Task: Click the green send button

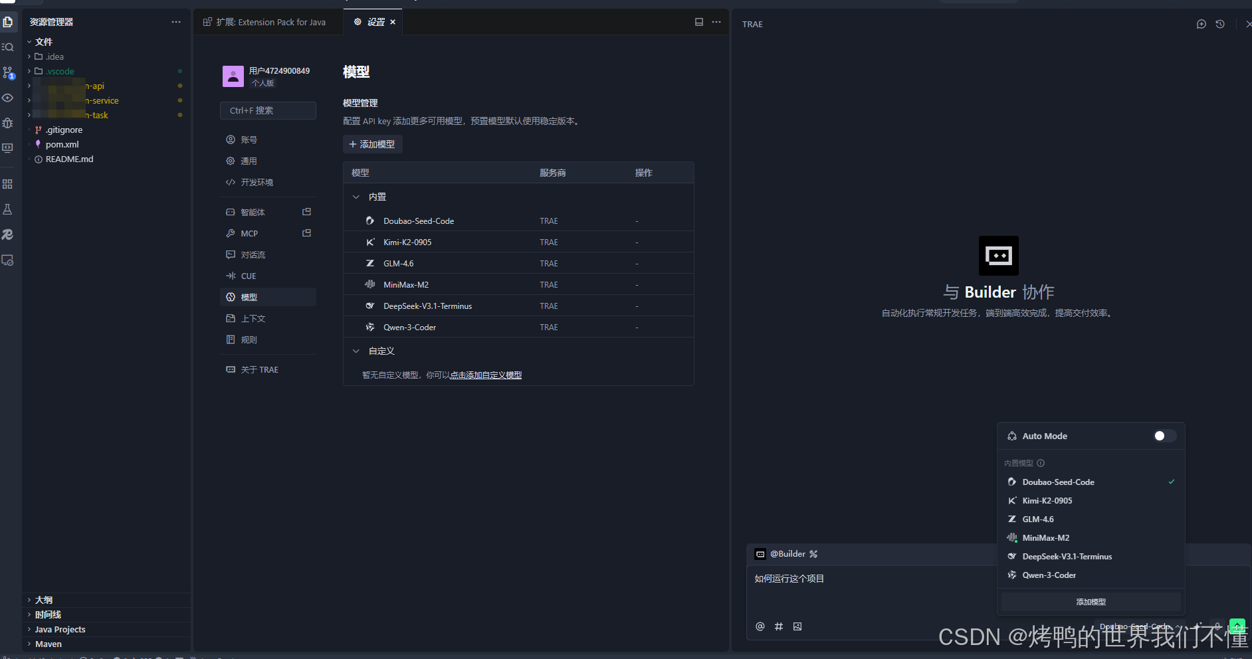Action: [1237, 626]
